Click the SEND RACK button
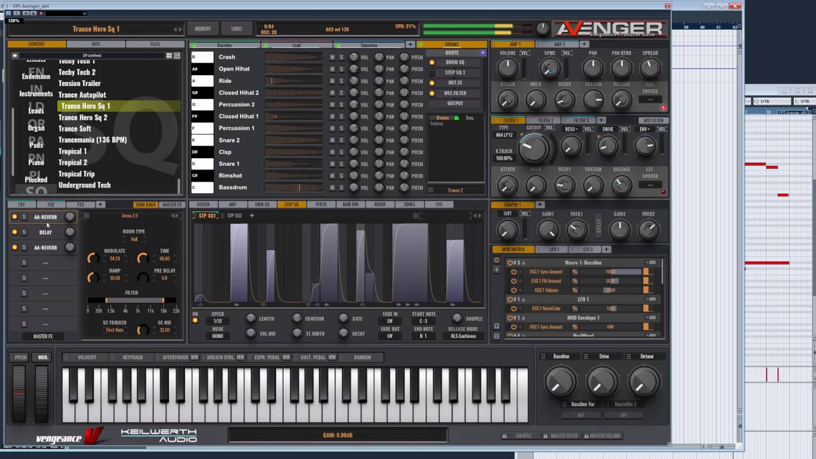The image size is (816, 459). 145,205
